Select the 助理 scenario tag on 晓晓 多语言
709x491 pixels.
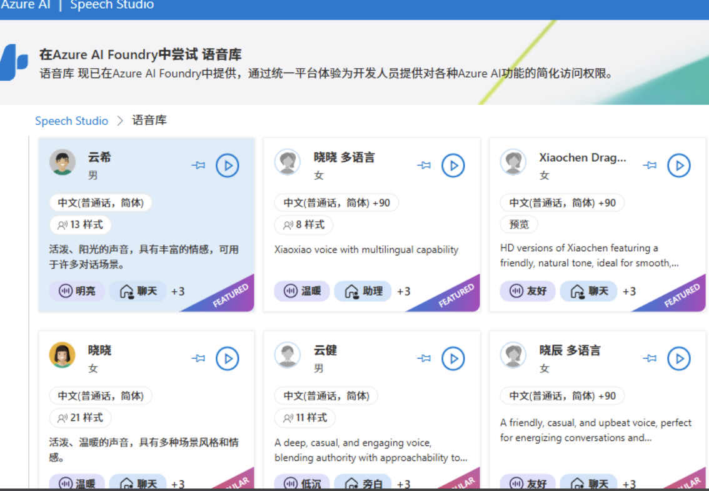[x=363, y=291]
